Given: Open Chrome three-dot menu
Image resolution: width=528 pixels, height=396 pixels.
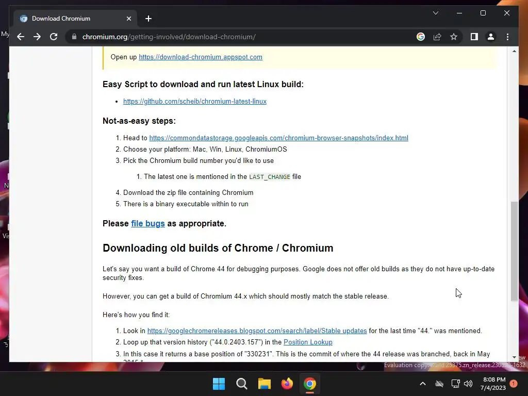Looking at the screenshot, I should 507,37.
